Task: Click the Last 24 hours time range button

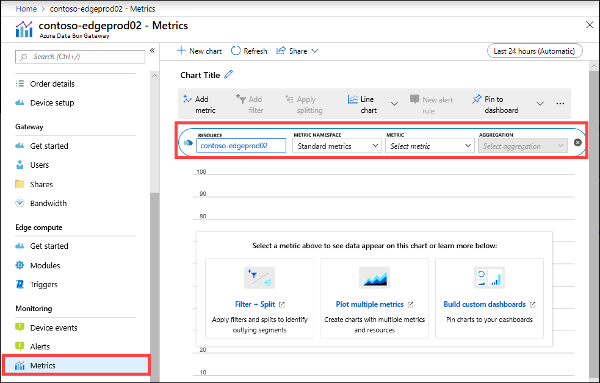Action: (535, 51)
